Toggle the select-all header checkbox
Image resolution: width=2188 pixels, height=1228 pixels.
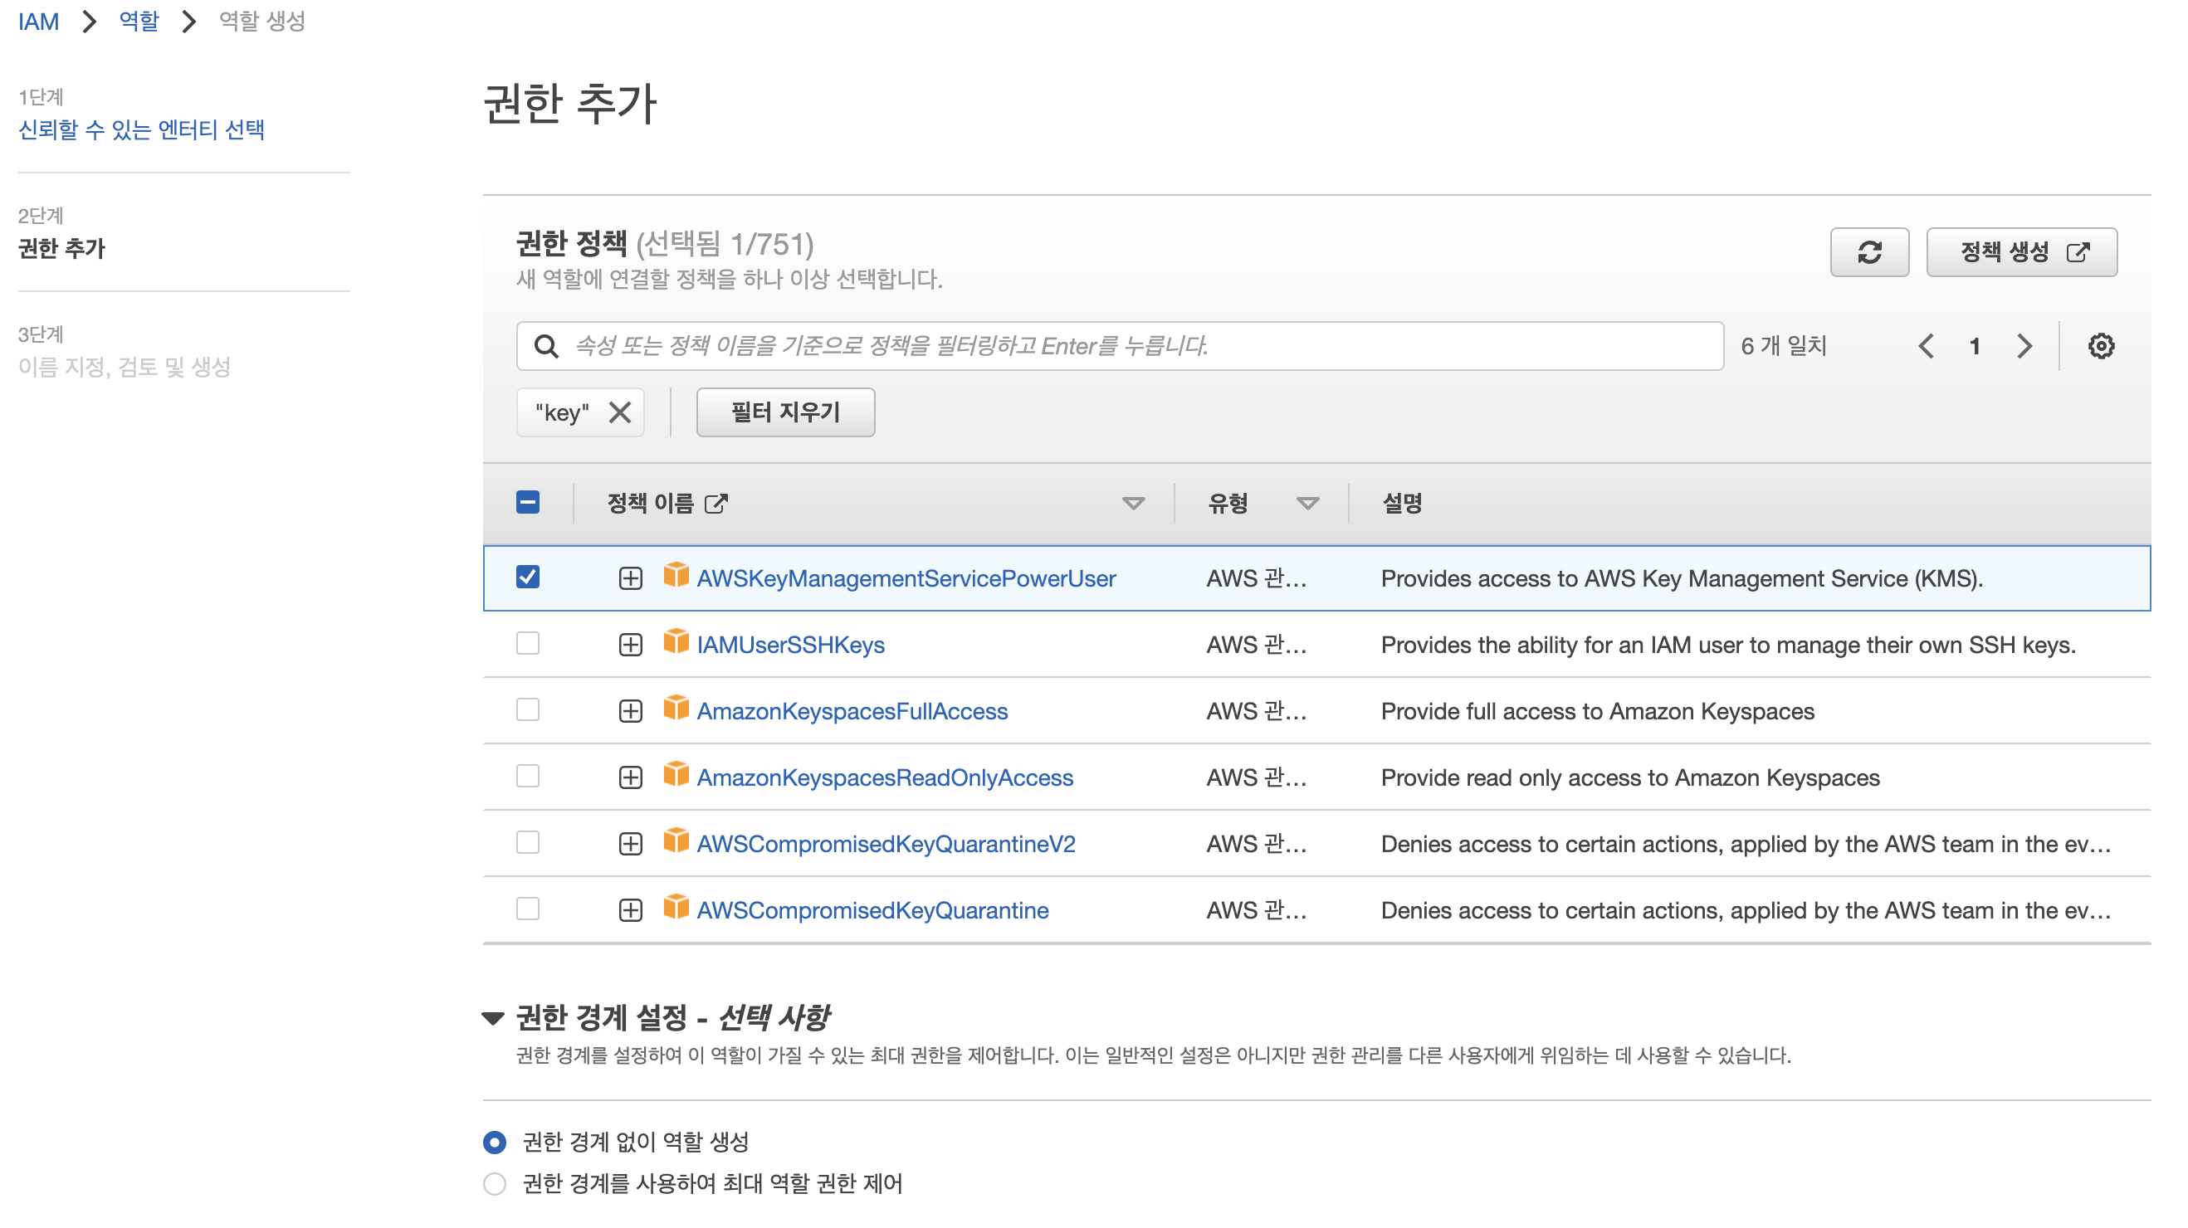(x=527, y=502)
